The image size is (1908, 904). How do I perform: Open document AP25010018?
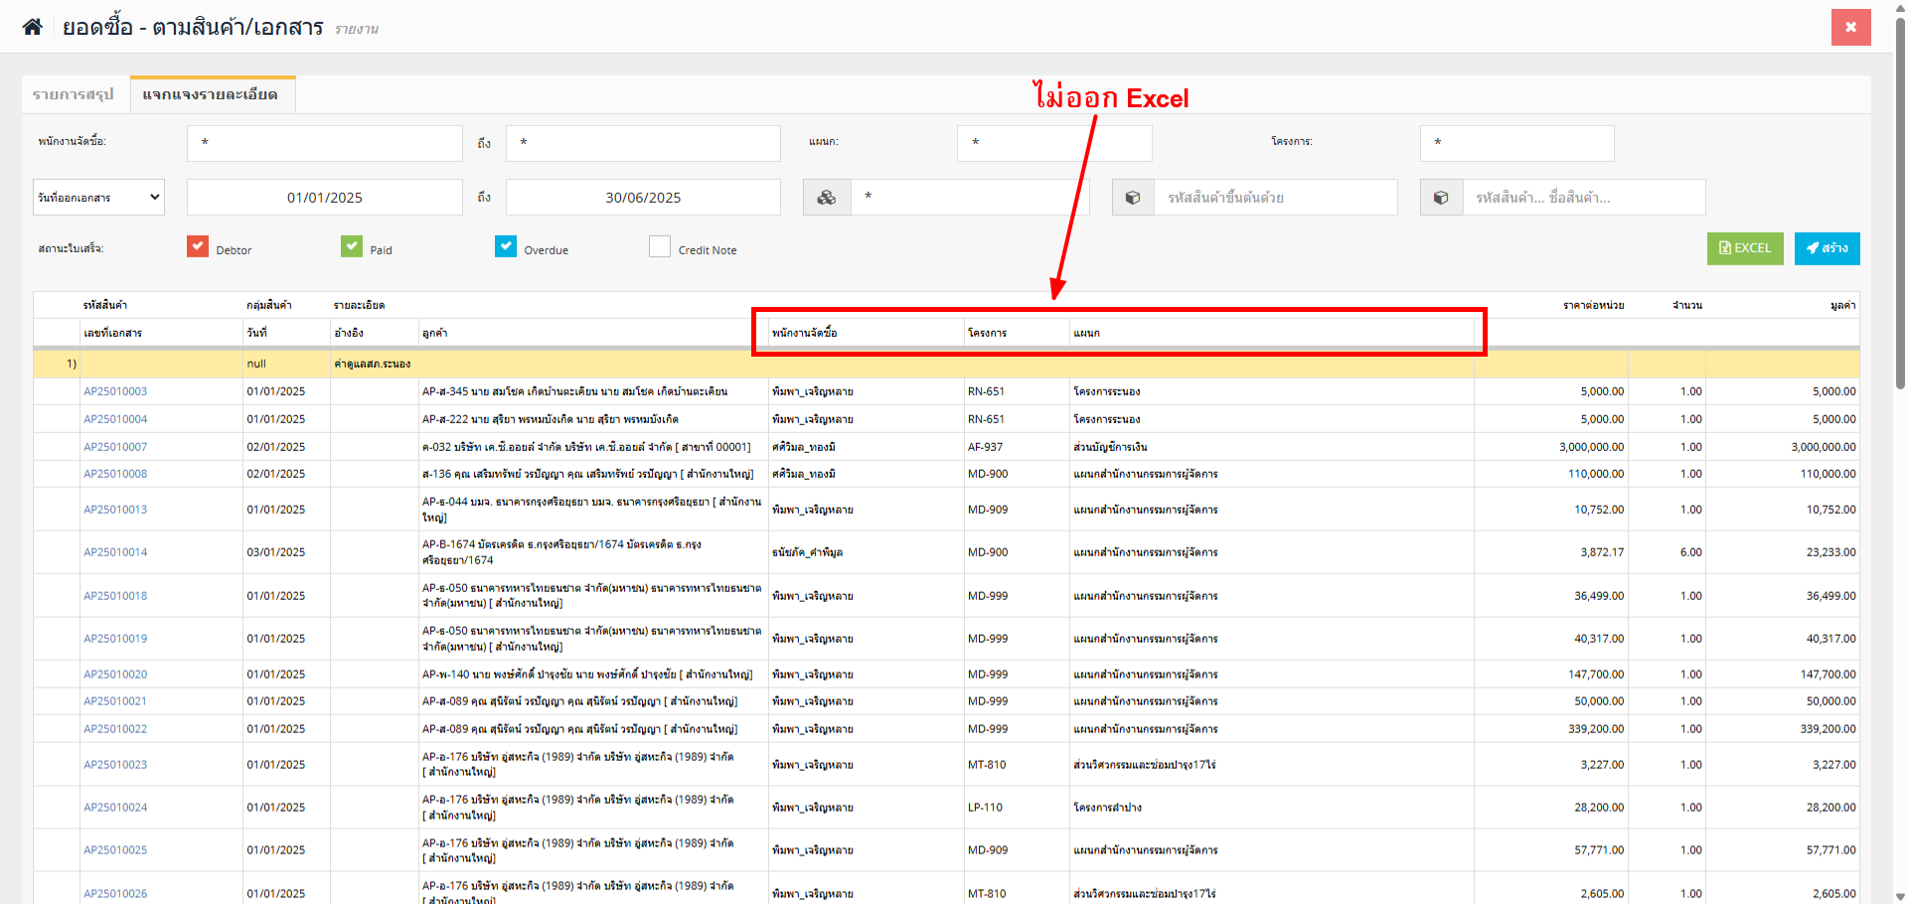[x=115, y=596]
